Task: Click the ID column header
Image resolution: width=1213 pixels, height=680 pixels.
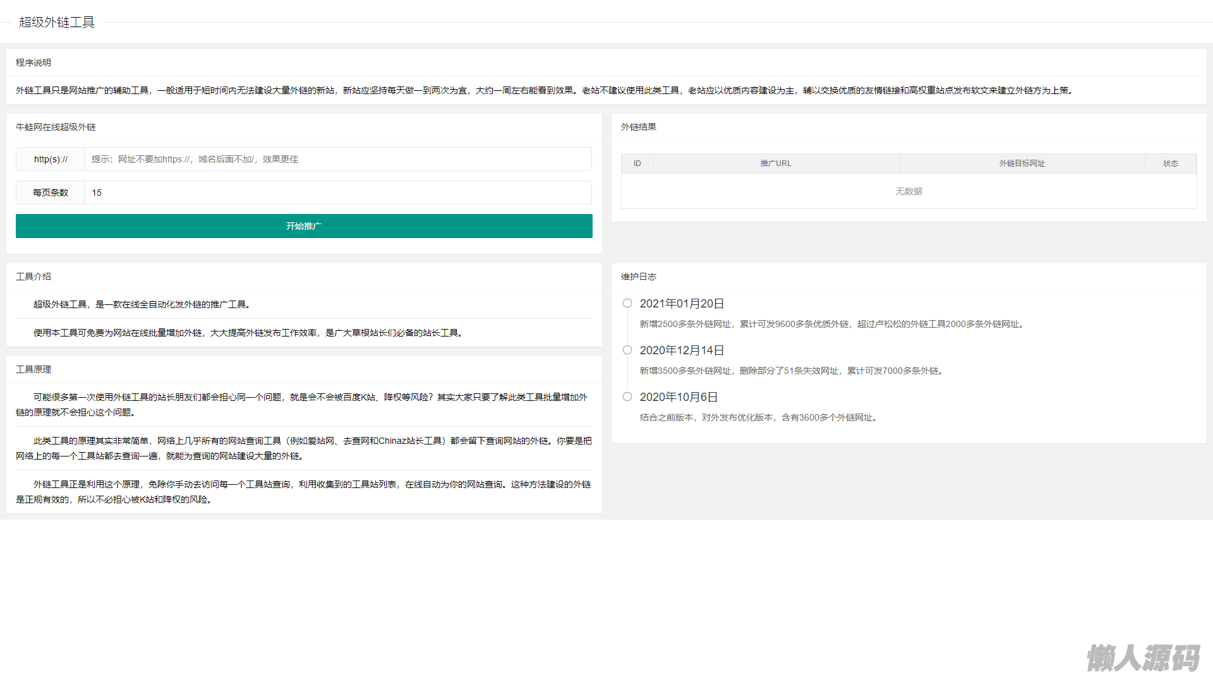Action: (637, 164)
